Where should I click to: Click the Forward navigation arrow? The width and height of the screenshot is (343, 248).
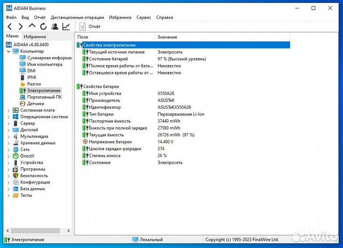[x=20, y=27]
